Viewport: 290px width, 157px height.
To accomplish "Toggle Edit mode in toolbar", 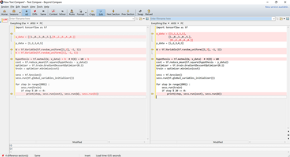I will point(101,12).
